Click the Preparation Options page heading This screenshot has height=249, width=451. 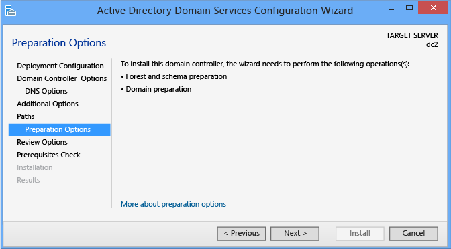[59, 43]
